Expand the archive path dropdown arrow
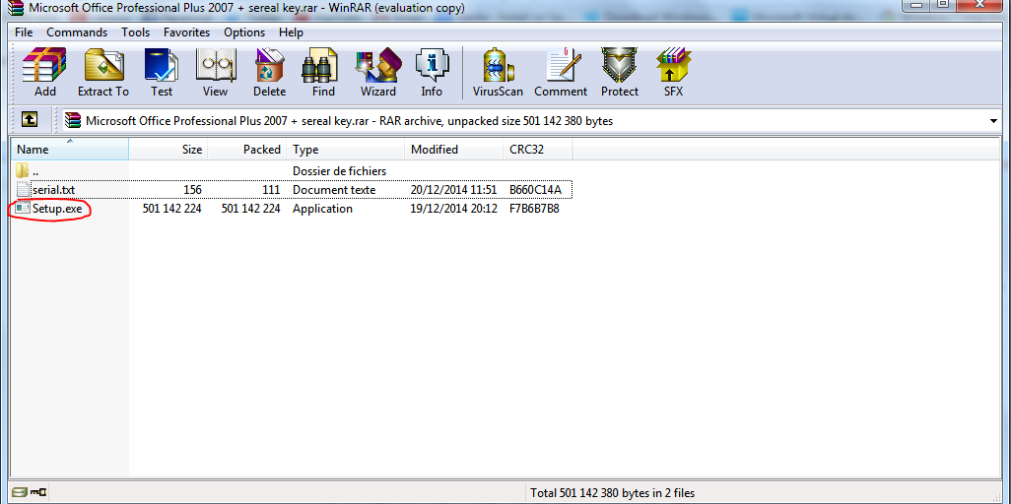This screenshot has width=1011, height=504. point(993,121)
